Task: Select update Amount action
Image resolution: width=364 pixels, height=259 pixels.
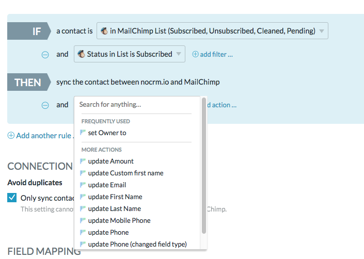Action: click(x=110, y=161)
